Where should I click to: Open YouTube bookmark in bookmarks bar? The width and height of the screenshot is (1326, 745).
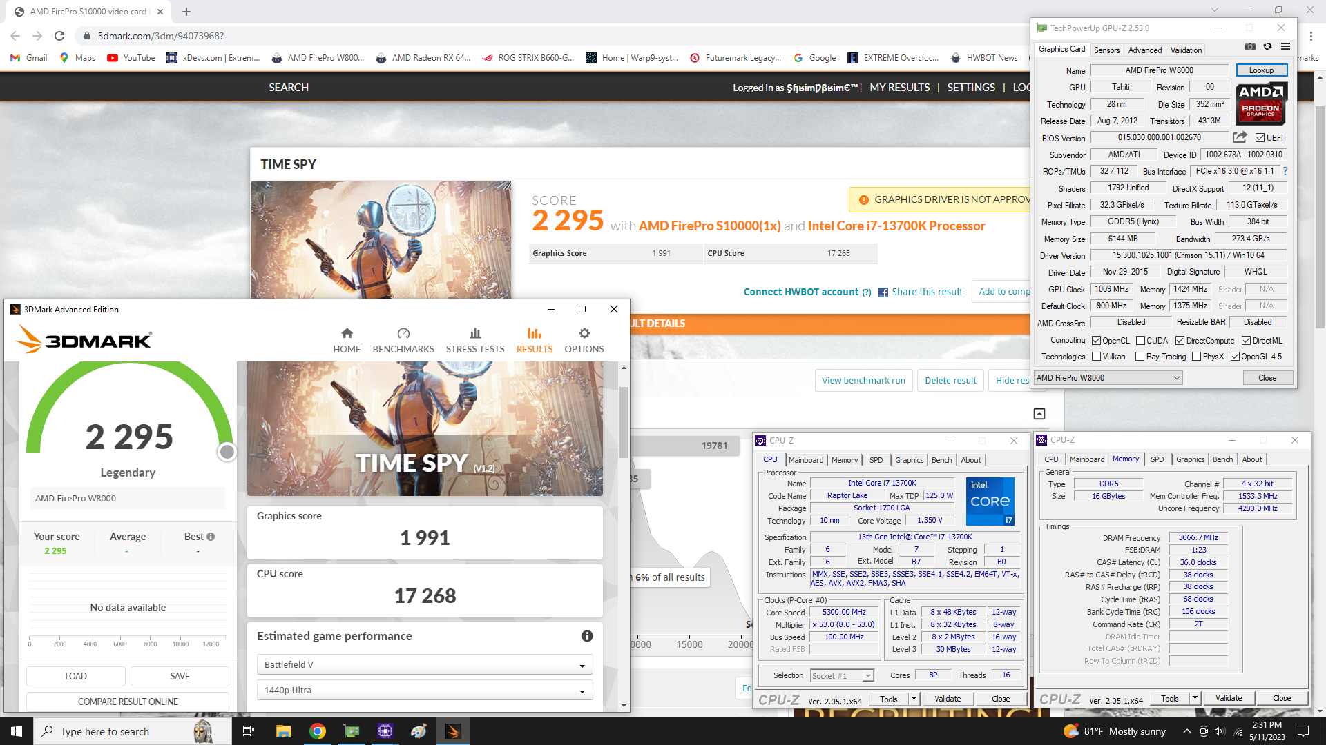click(x=131, y=58)
